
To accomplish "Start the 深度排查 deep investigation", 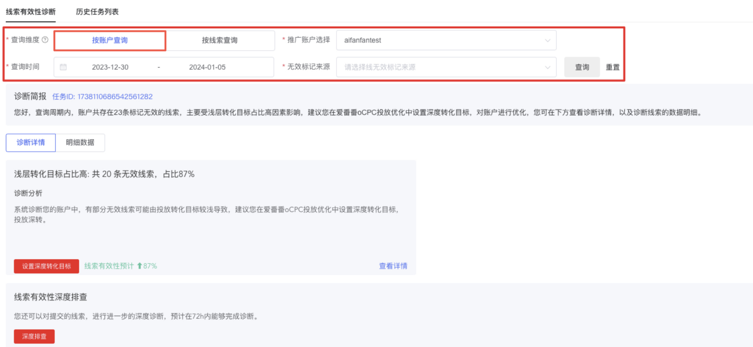I will point(34,336).
